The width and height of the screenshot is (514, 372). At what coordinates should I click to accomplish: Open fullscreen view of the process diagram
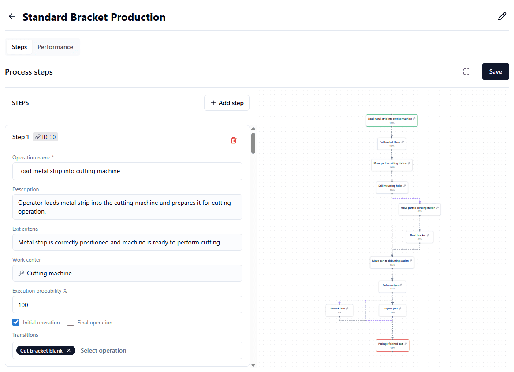pos(466,71)
